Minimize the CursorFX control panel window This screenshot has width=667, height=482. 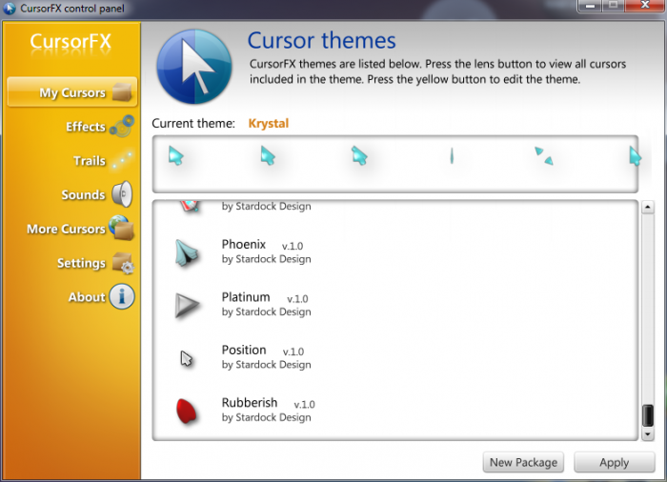click(x=590, y=6)
